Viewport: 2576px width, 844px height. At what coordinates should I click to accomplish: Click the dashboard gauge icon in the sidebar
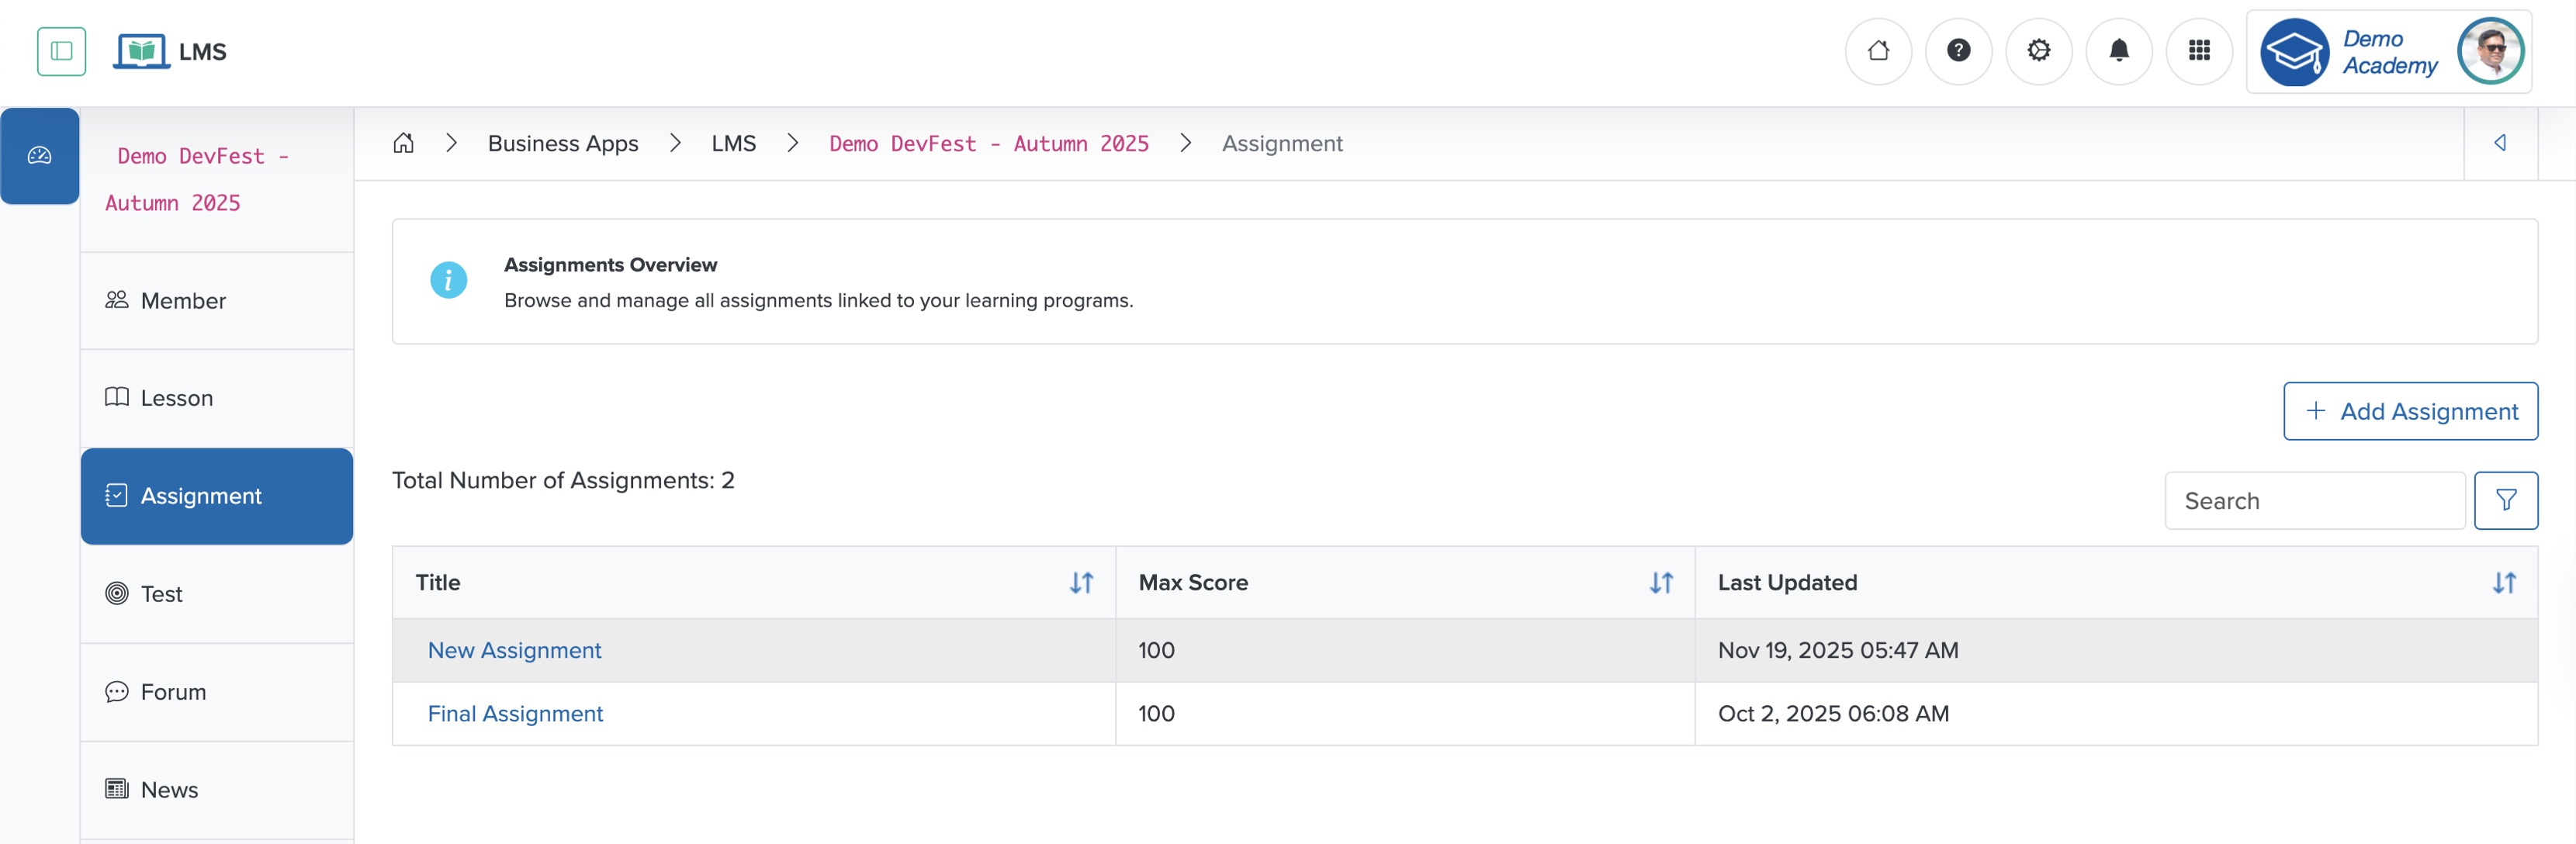click(x=40, y=156)
